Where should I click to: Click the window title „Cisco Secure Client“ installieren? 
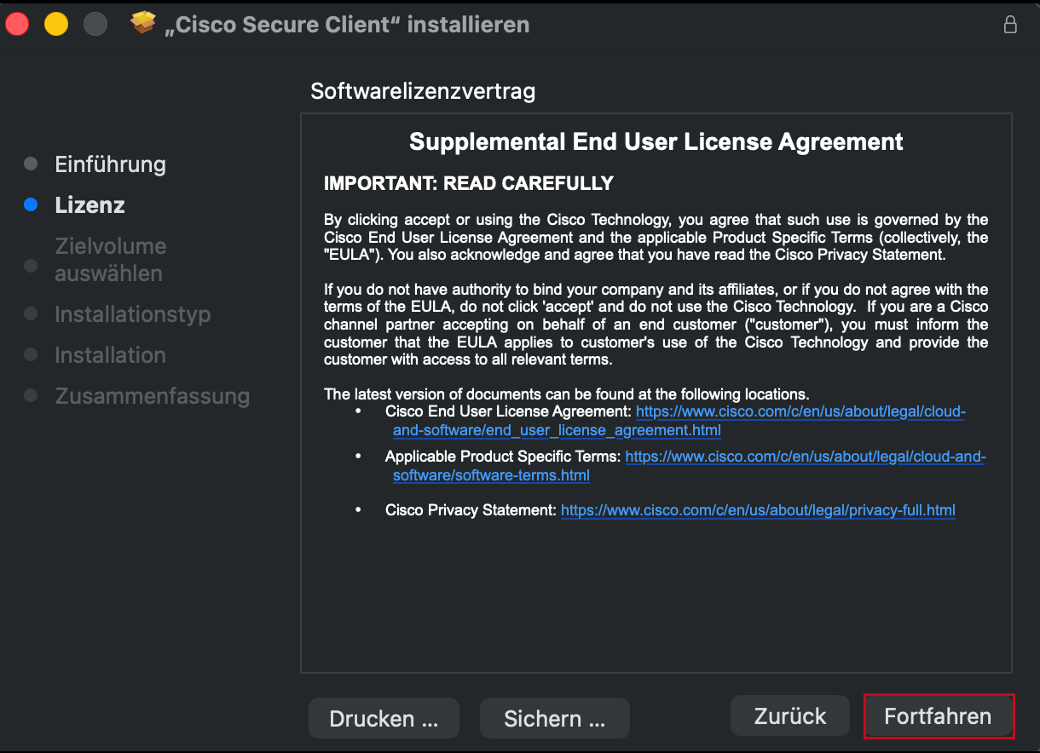click(x=347, y=25)
